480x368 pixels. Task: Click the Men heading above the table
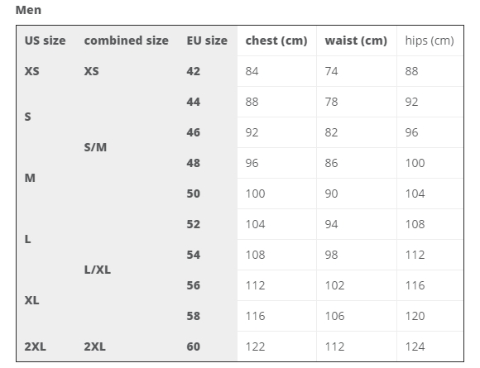tap(28, 10)
